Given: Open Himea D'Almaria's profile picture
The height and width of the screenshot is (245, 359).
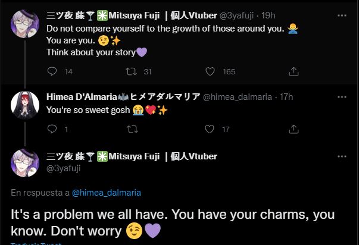Looking at the screenshot, I should [x=25, y=106].
